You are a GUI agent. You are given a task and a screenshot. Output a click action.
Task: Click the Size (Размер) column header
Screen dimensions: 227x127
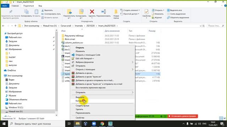(x=152, y=31)
